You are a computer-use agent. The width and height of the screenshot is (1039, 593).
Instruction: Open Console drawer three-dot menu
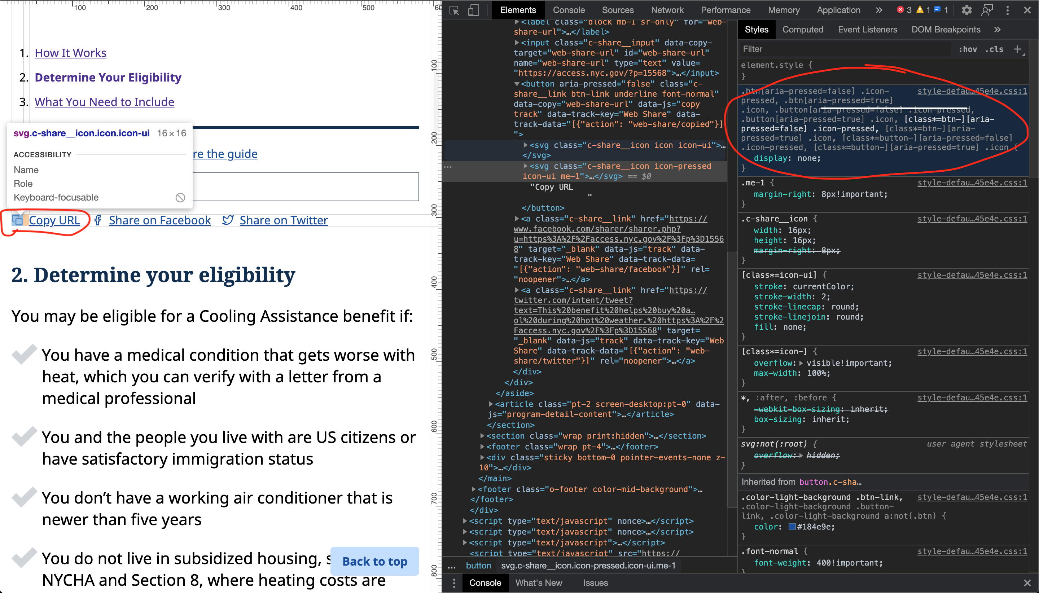[x=454, y=583]
